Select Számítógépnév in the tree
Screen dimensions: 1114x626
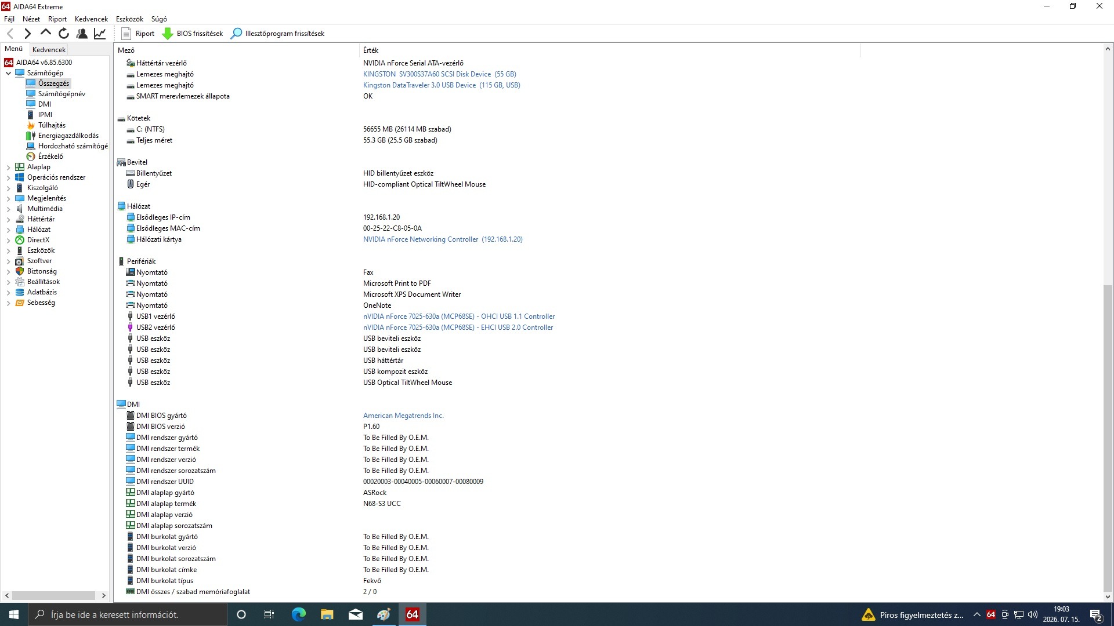point(62,94)
